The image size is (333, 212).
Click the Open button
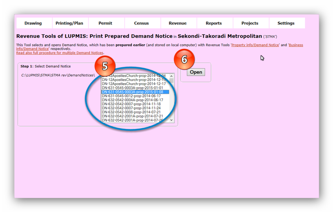tap(196, 72)
